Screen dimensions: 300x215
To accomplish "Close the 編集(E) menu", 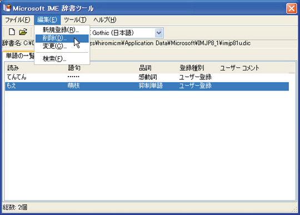I will (x=47, y=19).
